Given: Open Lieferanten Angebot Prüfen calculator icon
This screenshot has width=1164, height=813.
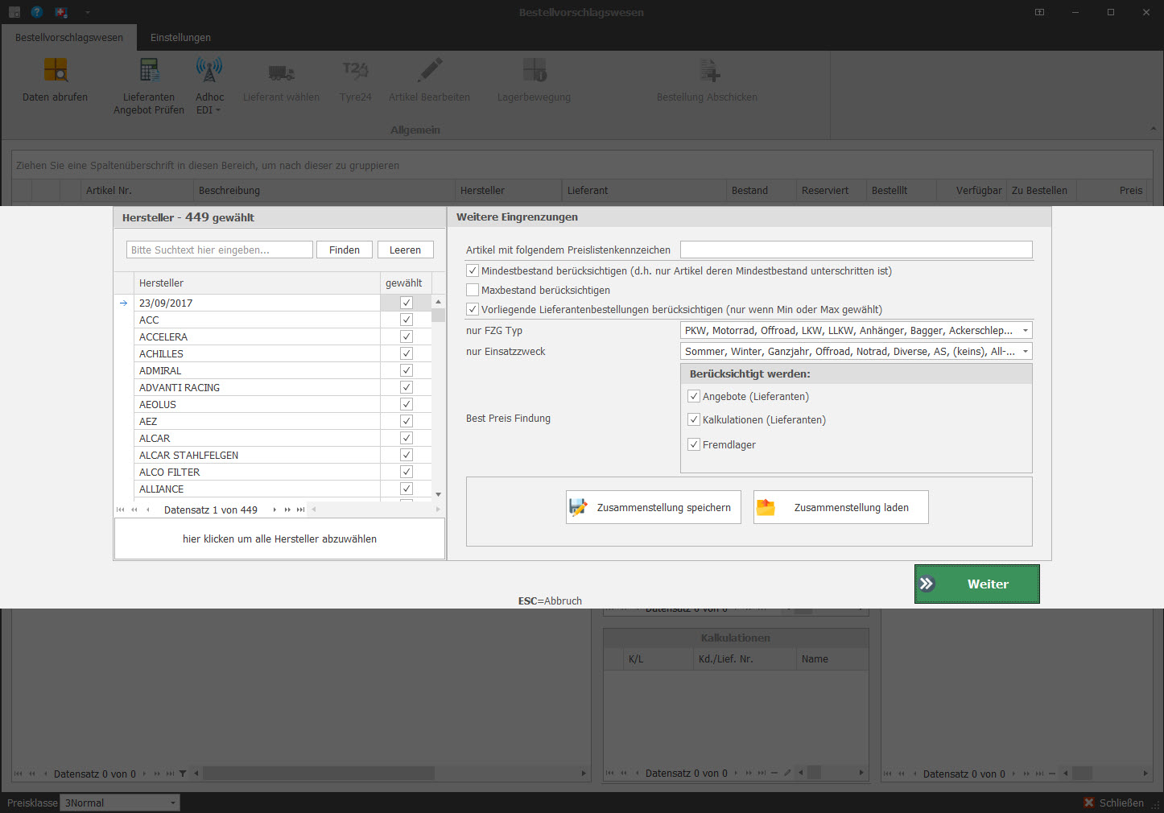Looking at the screenshot, I should (149, 70).
